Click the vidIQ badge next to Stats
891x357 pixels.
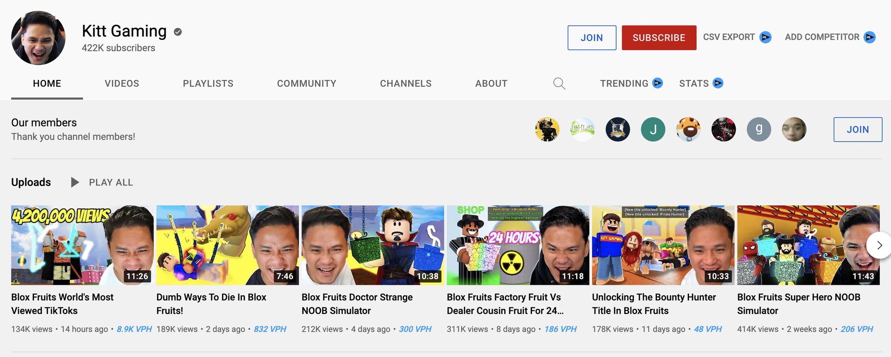[x=718, y=83]
